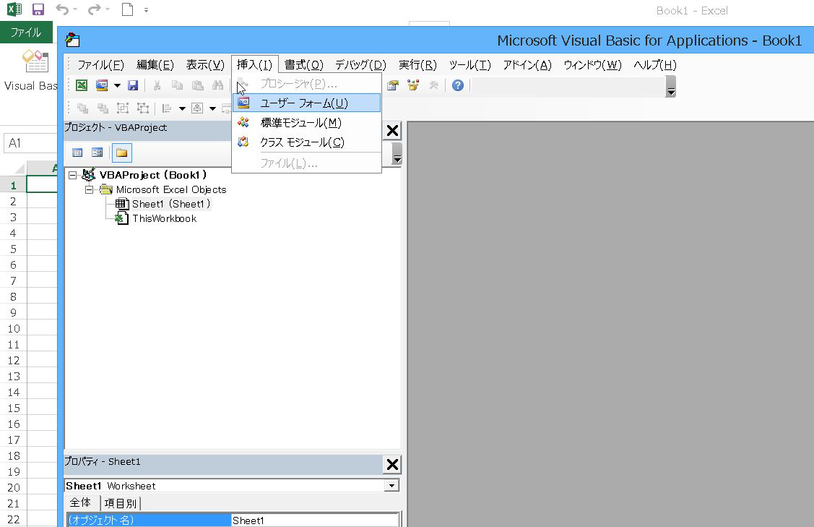Open the Properties Window toolbar icon
This screenshot has height=527, width=814.
click(x=393, y=85)
